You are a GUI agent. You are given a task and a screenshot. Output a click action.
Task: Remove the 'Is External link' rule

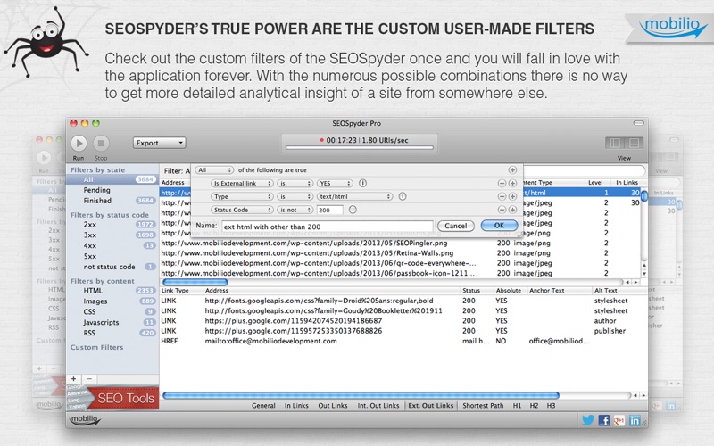click(x=502, y=184)
